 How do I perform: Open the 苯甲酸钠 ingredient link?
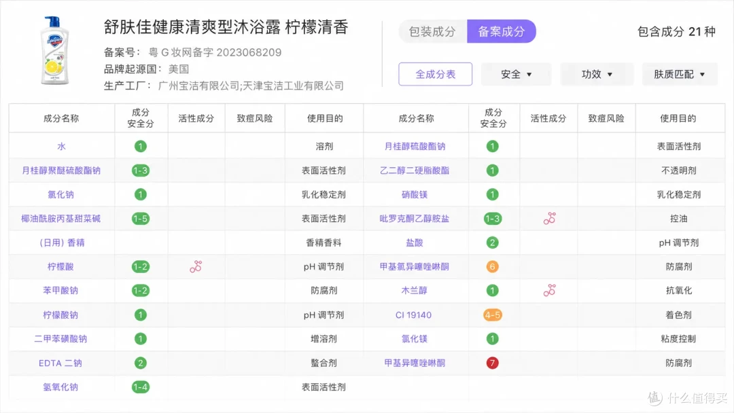pos(61,291)
